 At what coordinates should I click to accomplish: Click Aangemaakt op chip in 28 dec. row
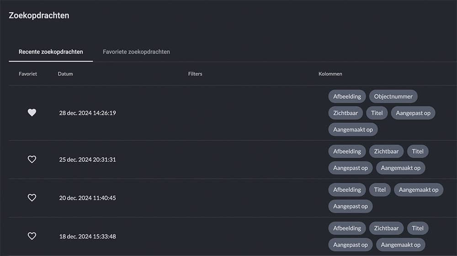click(353, 129)
